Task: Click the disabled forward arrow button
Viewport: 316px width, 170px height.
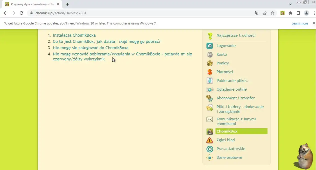Action: click(x=13, y=13)
